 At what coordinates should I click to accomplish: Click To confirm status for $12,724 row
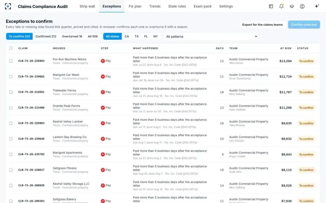coord(306,77)
